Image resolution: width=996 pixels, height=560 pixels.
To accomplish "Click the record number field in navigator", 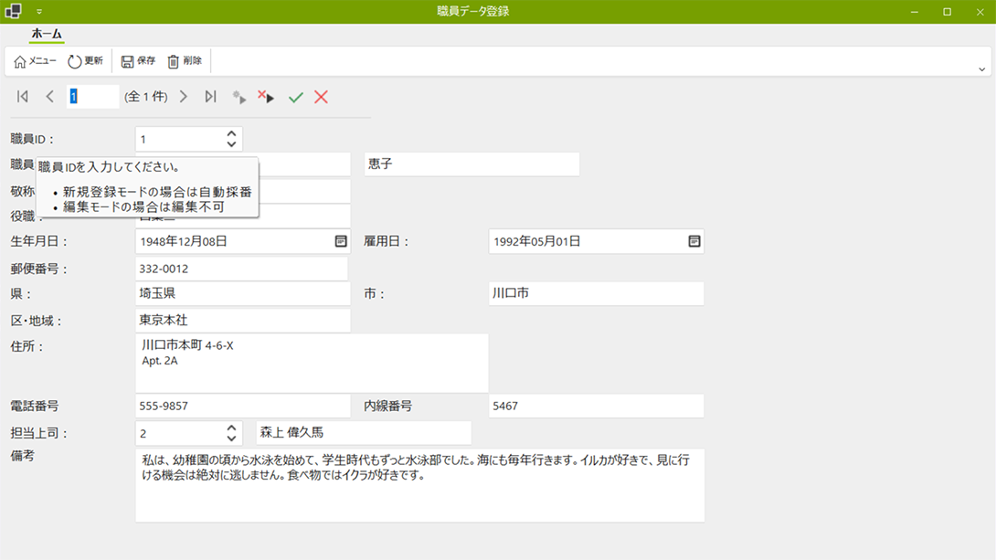I will [92, 97].
